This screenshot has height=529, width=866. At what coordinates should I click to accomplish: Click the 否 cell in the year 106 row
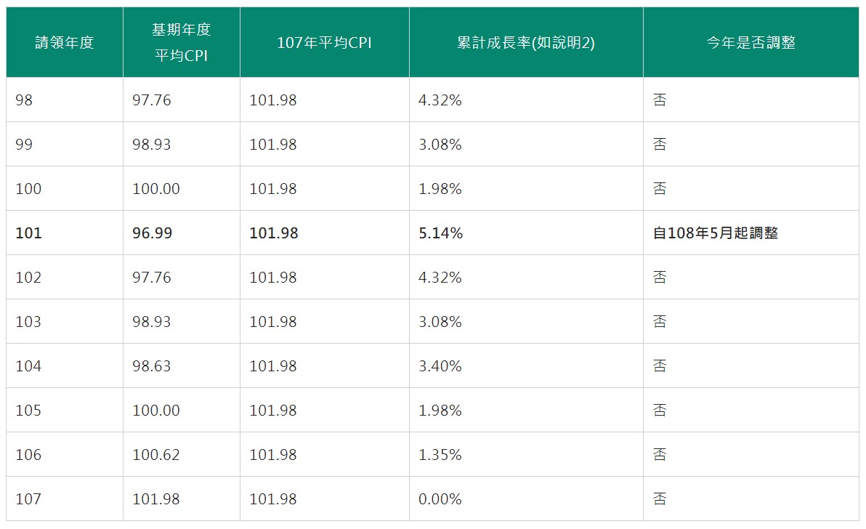point(660,455)
